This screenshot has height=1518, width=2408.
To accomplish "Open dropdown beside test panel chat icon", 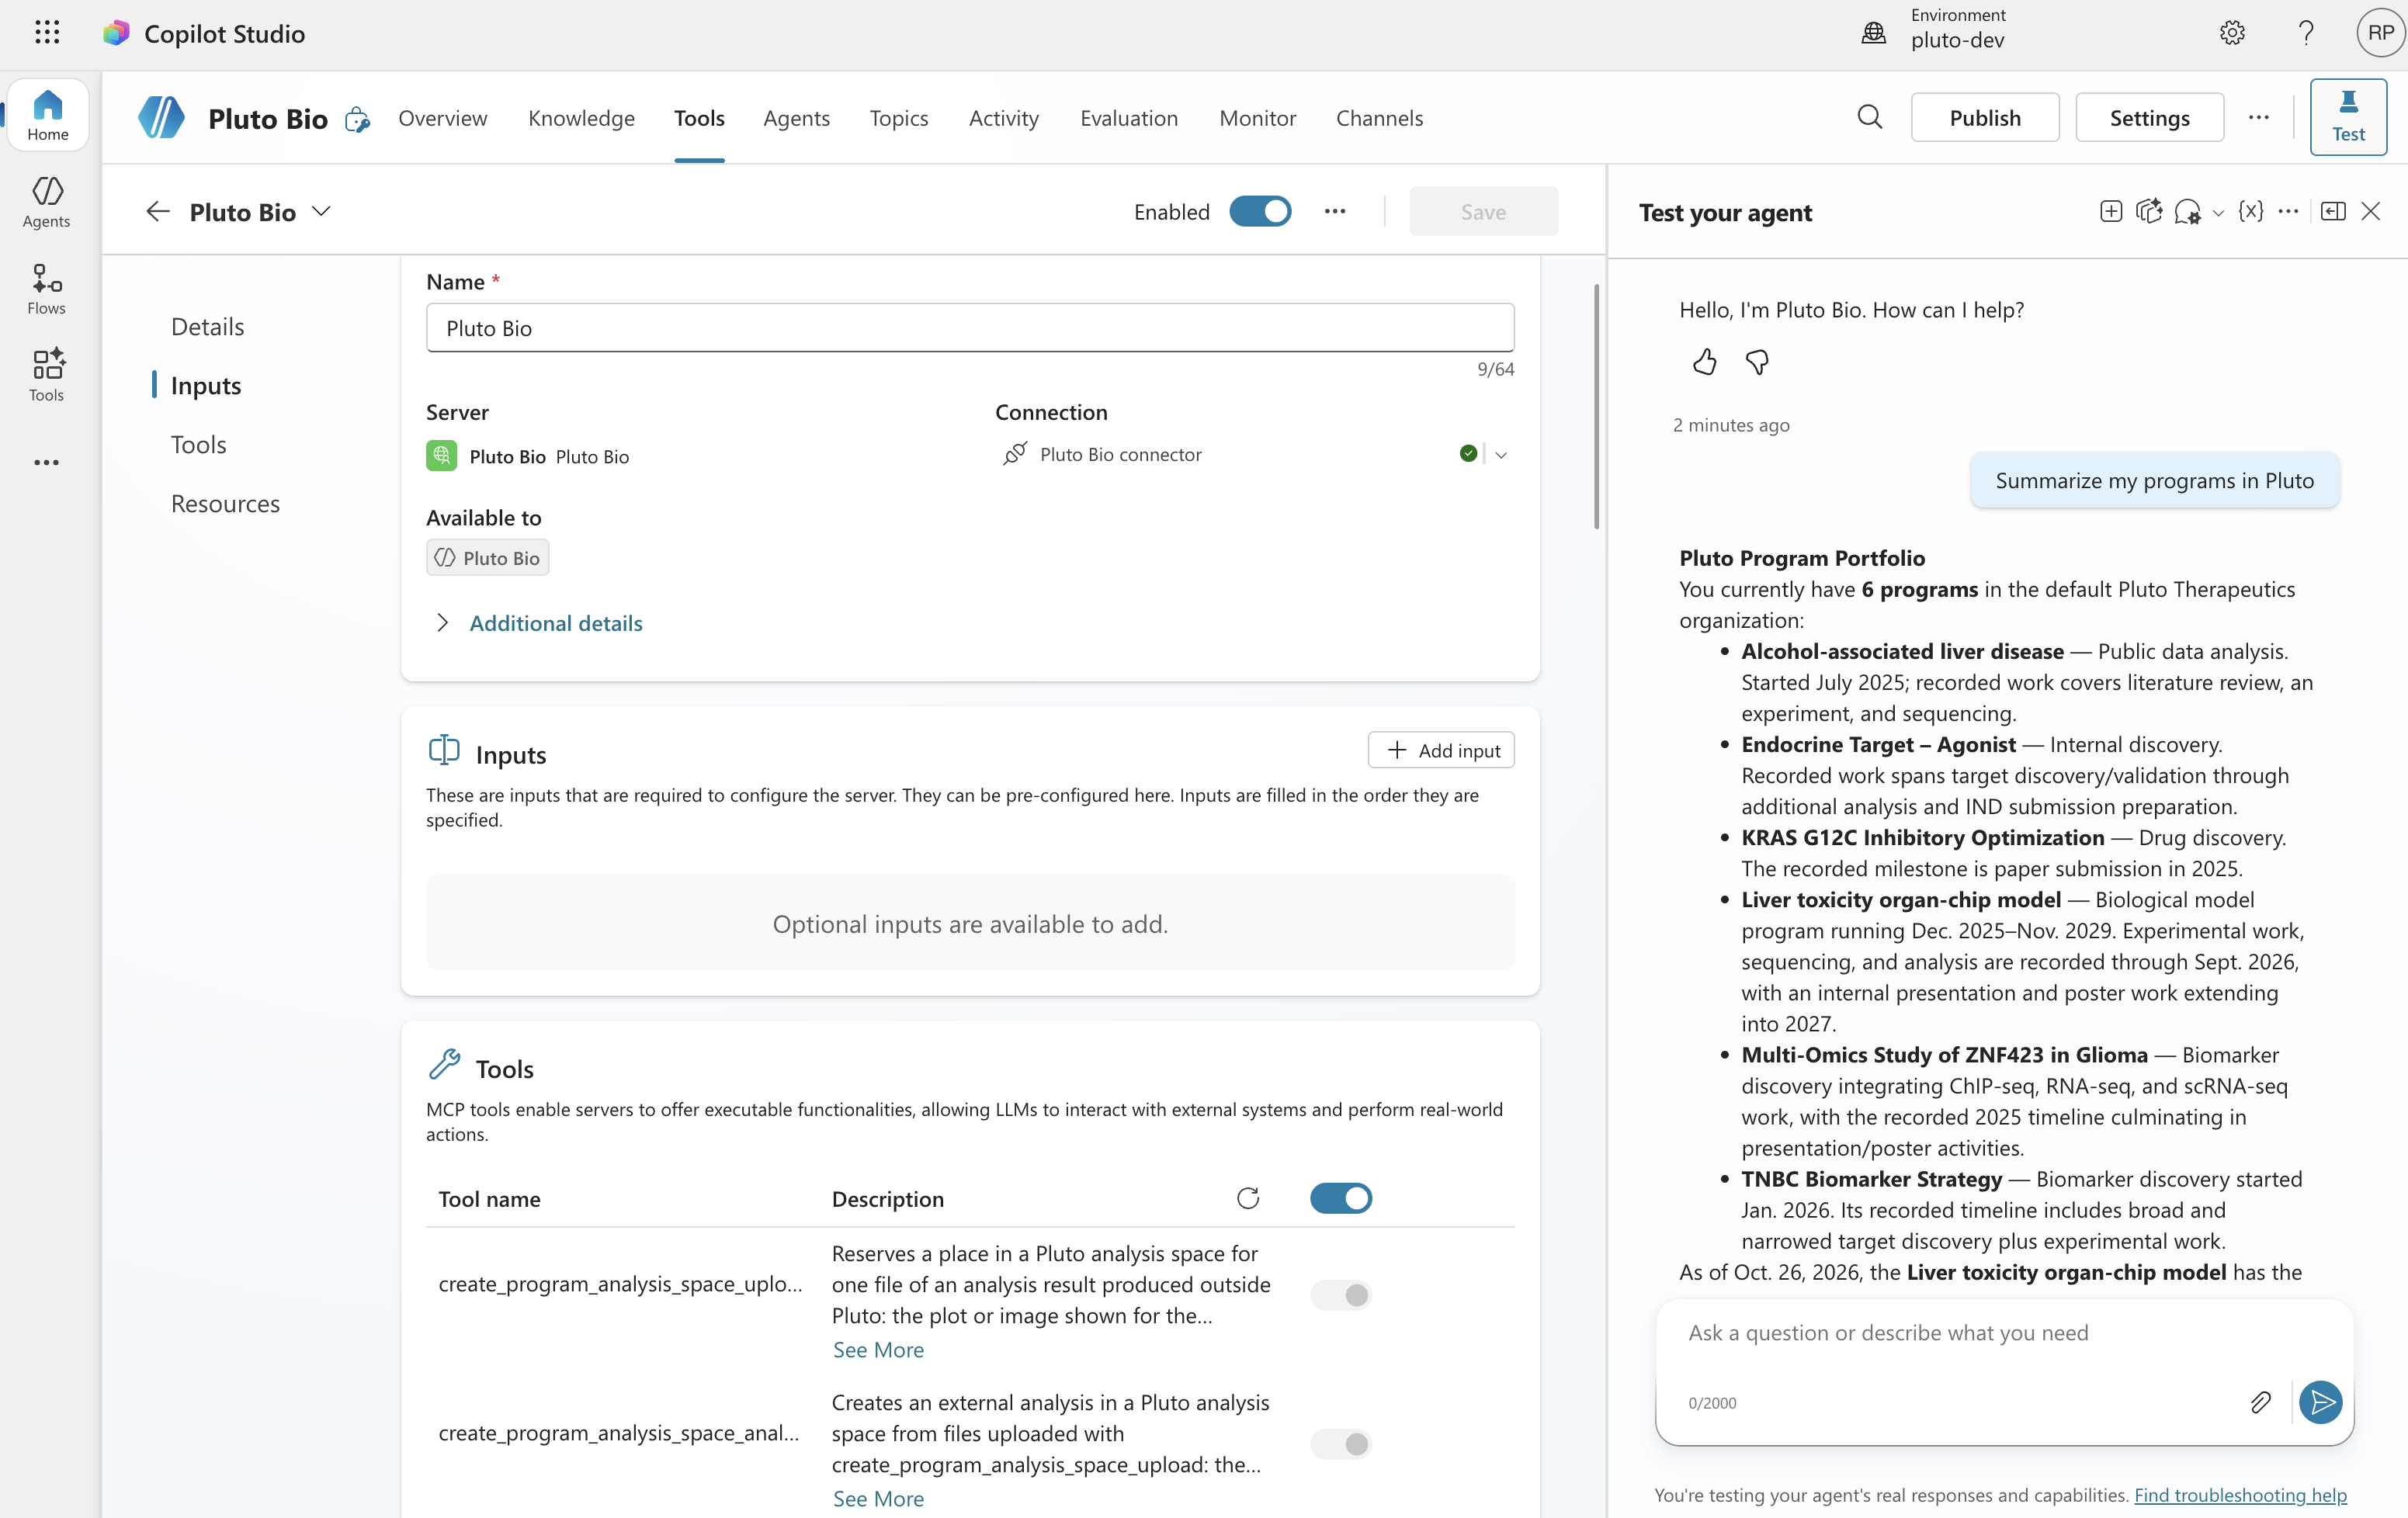I will click(2218, 212).
